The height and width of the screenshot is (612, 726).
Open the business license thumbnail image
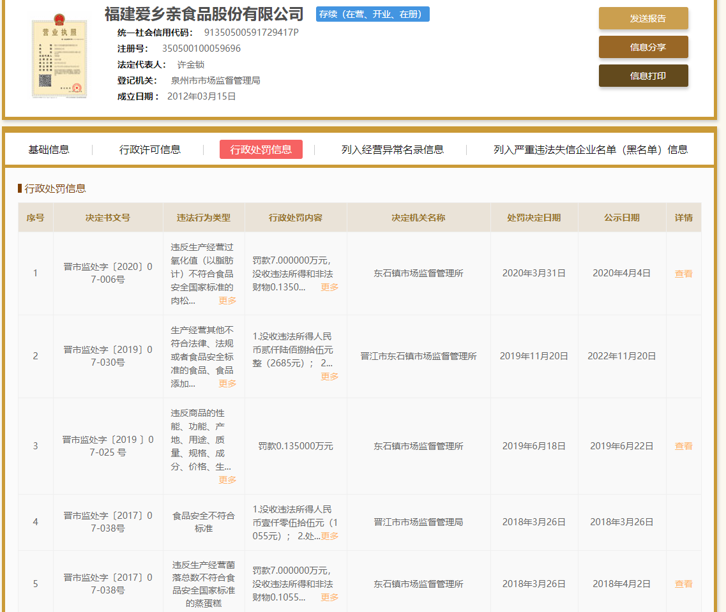coord(59,56)
